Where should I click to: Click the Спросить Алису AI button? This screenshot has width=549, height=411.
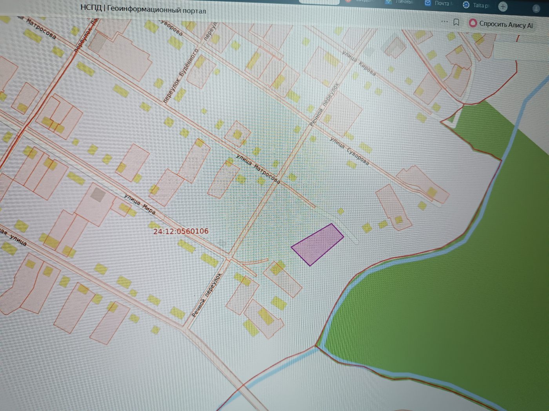[x=501, y=24]
